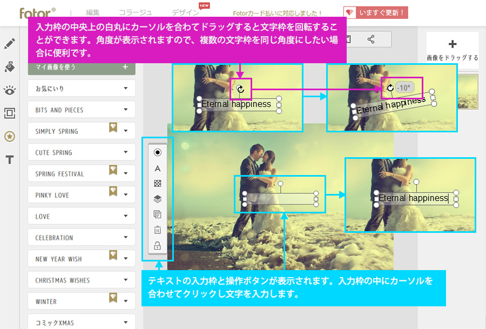486x329 pixels.
Task: Toggle the lock icon on the text box
Action: tap(158, 244)
